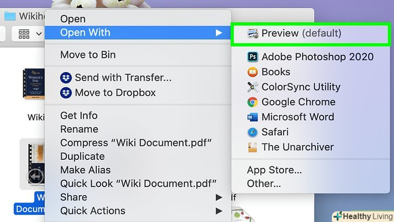The height and width of the screenshot is (222, 394).
Task: Choose Quick Look "Wiki Document.pdf"
Action: (x=137, y=184)
